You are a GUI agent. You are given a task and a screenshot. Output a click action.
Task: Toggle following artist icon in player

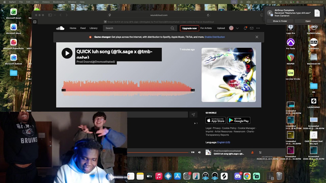252,152
